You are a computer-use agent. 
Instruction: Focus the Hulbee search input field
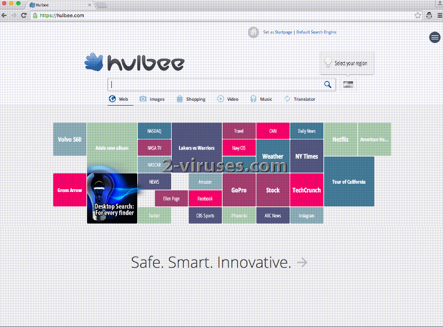tap(216, 85)
